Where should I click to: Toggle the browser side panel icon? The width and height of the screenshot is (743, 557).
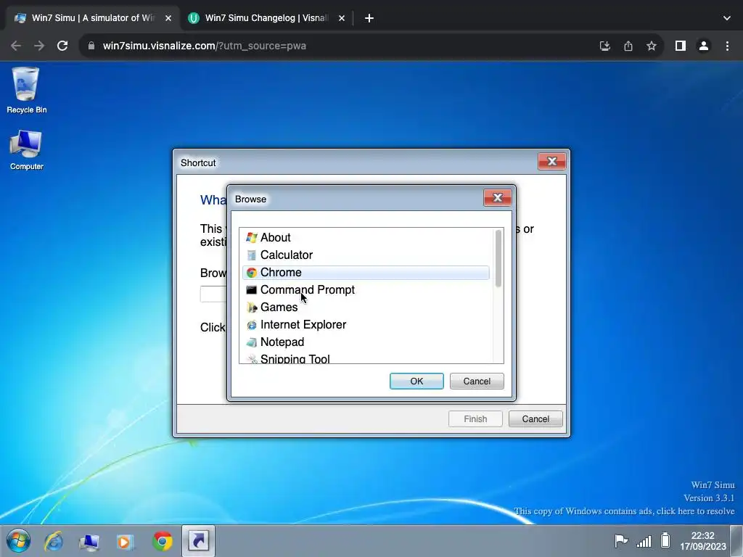tap(681, 46)
